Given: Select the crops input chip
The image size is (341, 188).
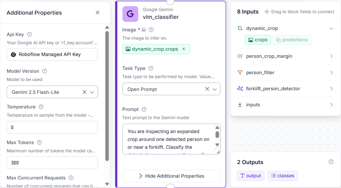Looking at the screenshot, I should click(258, 40).
